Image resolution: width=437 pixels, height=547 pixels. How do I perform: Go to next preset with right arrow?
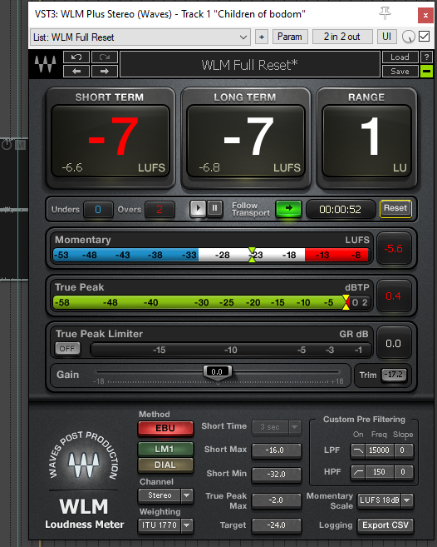[105, 71]
